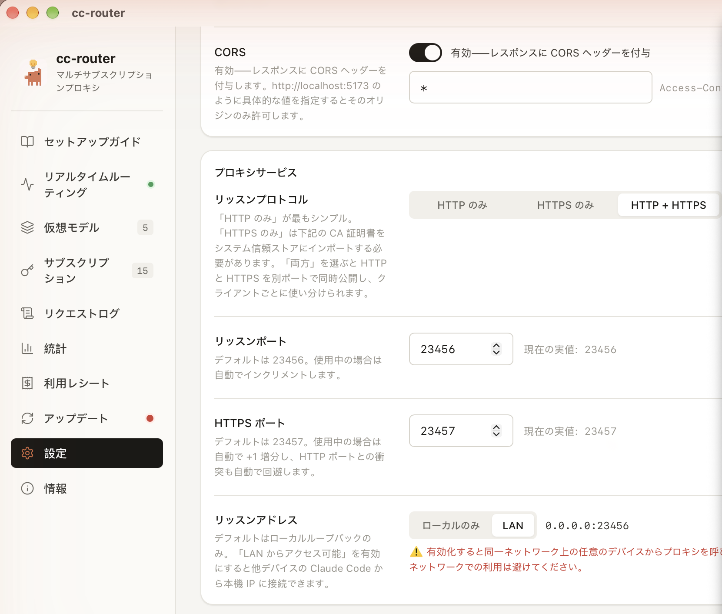
Task: Click the macOS yellow minimize button
Action: [x=33, y=13]
